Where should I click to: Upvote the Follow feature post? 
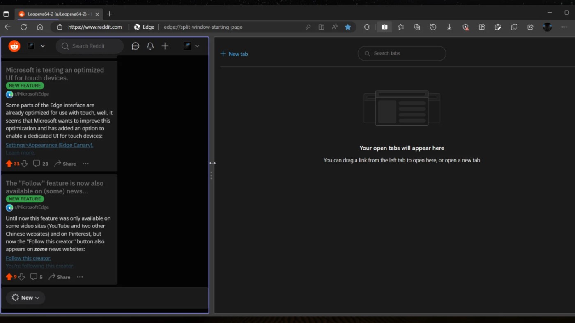pos(9,277)
